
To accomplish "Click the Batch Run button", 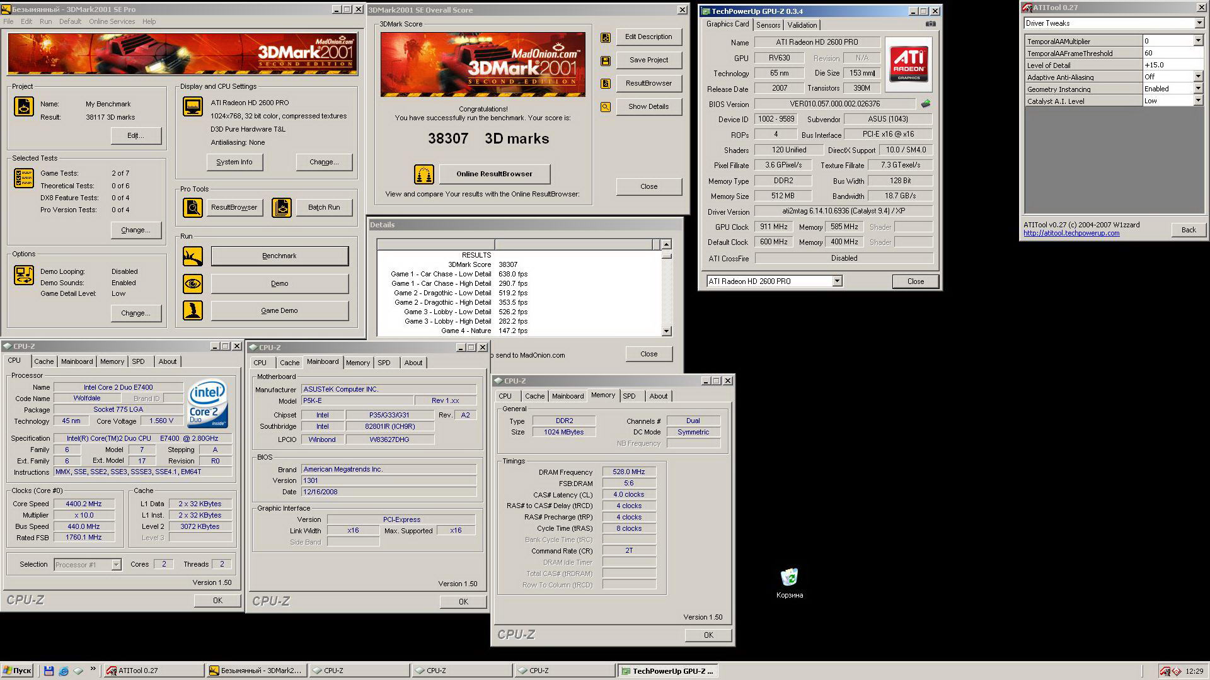I will (x=323, y=207).
